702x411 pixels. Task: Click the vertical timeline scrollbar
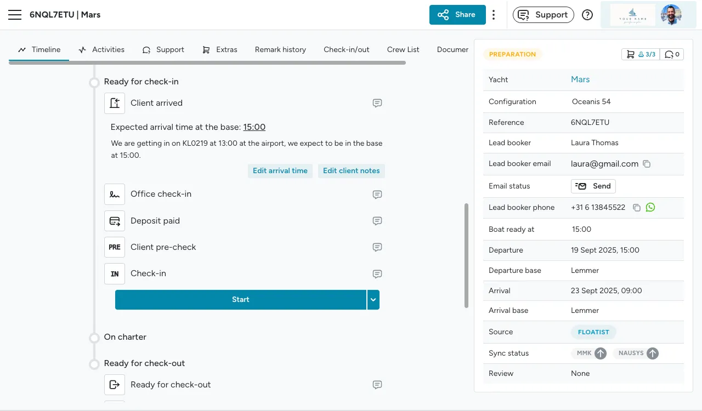pos(467,255)
